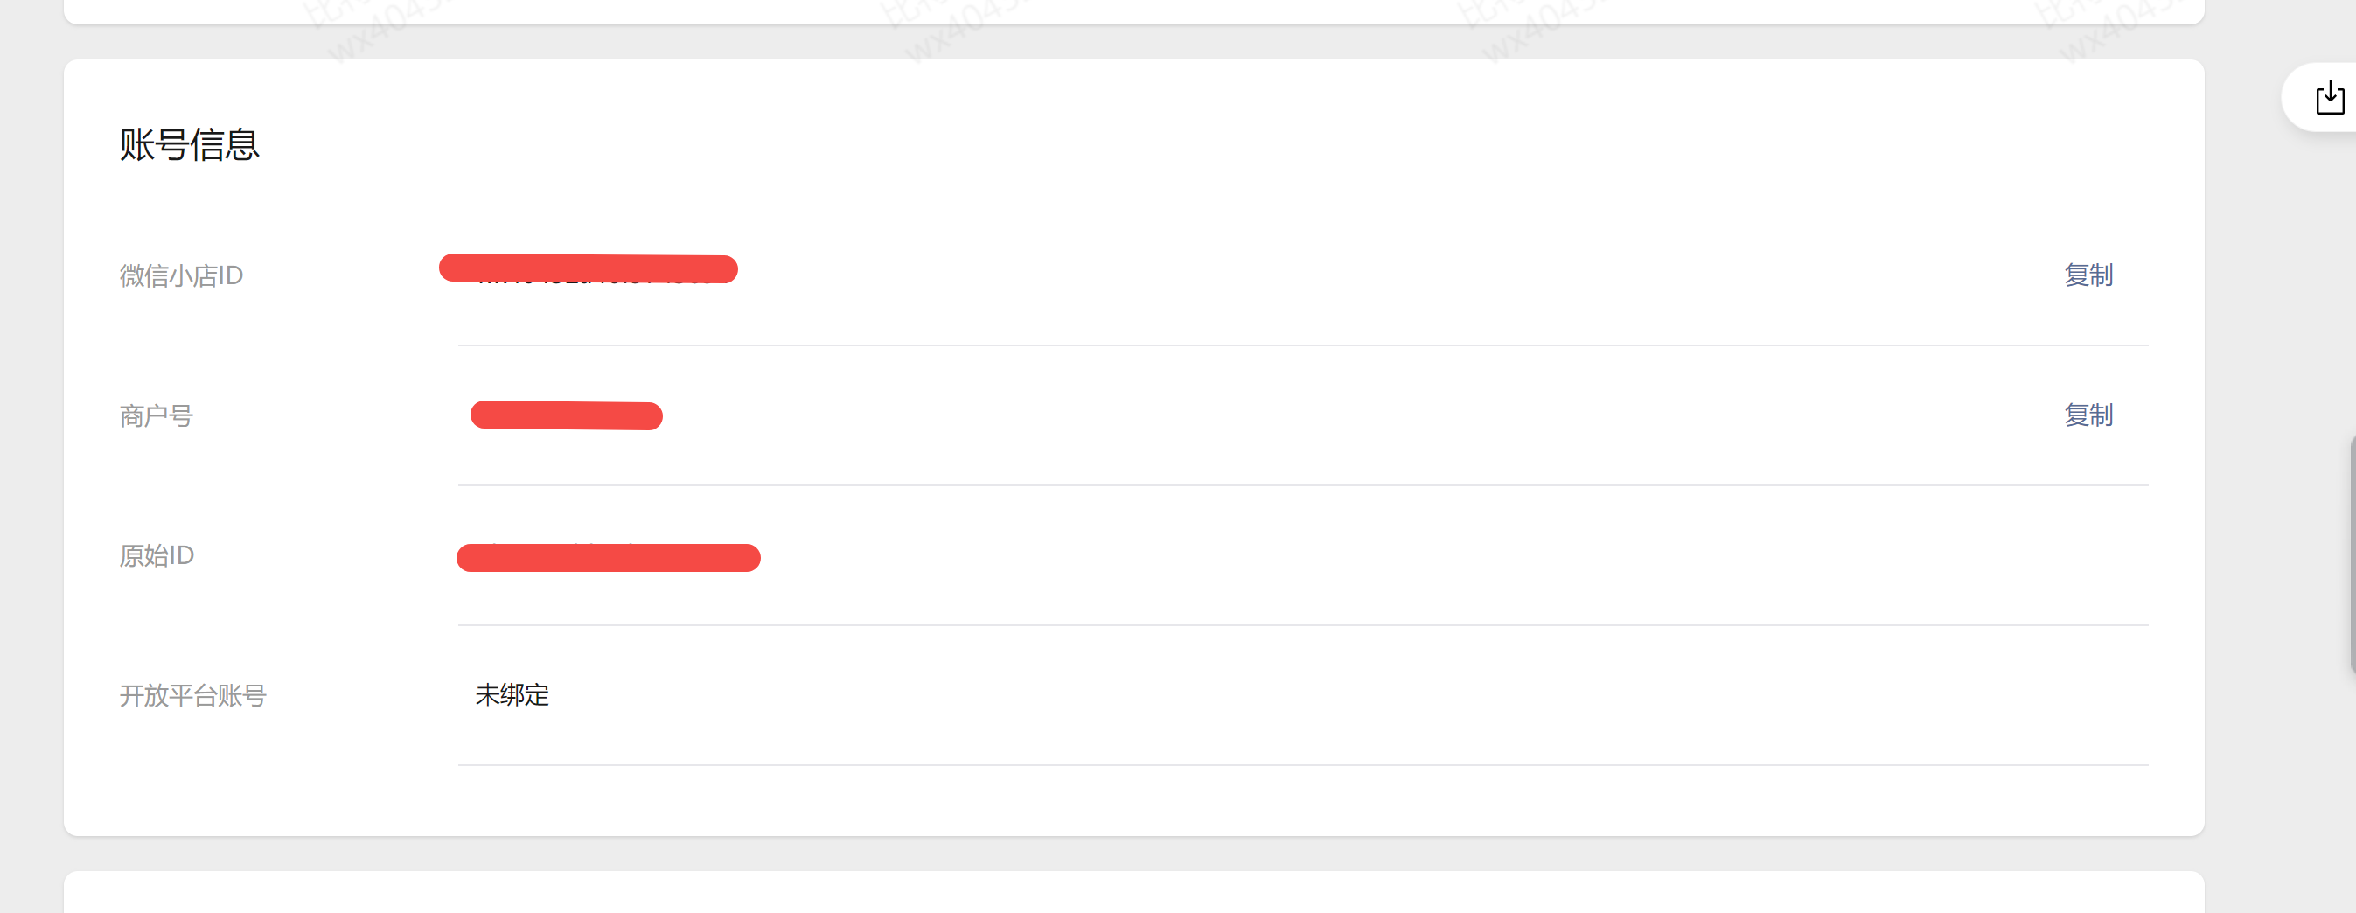This screenshot has height=913, width=2356.
Task: Click divider line under 开放平台账号 row
Action: [1302, 765]
